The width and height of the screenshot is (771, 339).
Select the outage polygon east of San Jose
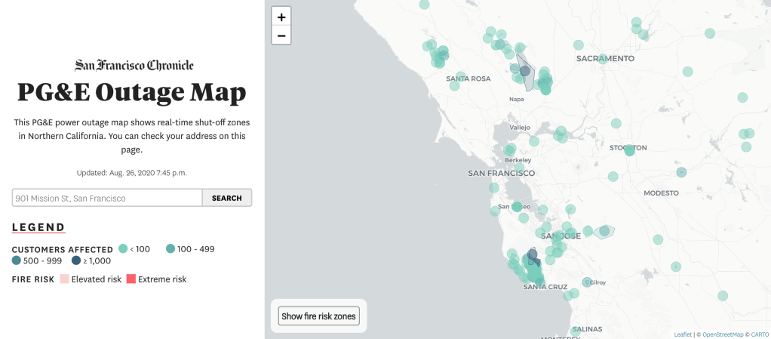coord(604,231)
